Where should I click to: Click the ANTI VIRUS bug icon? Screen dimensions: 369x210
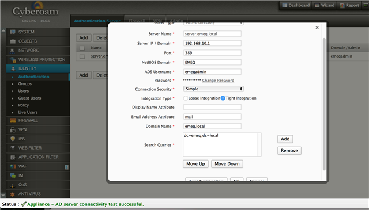coord(13,194)
